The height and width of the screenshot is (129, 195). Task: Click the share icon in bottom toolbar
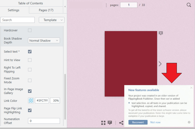point(121,123)
